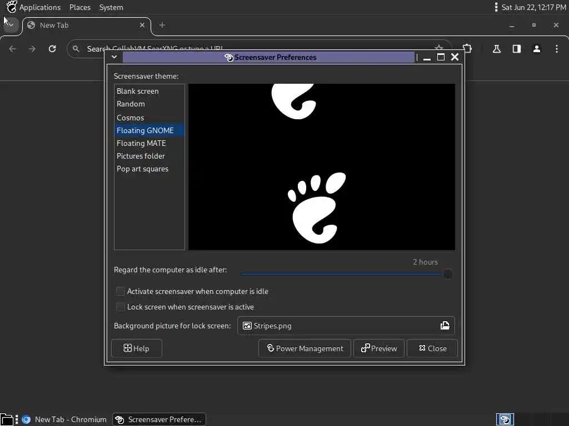Open a new tab with plus button
The image size is (569, 426).
click(162, 25)
